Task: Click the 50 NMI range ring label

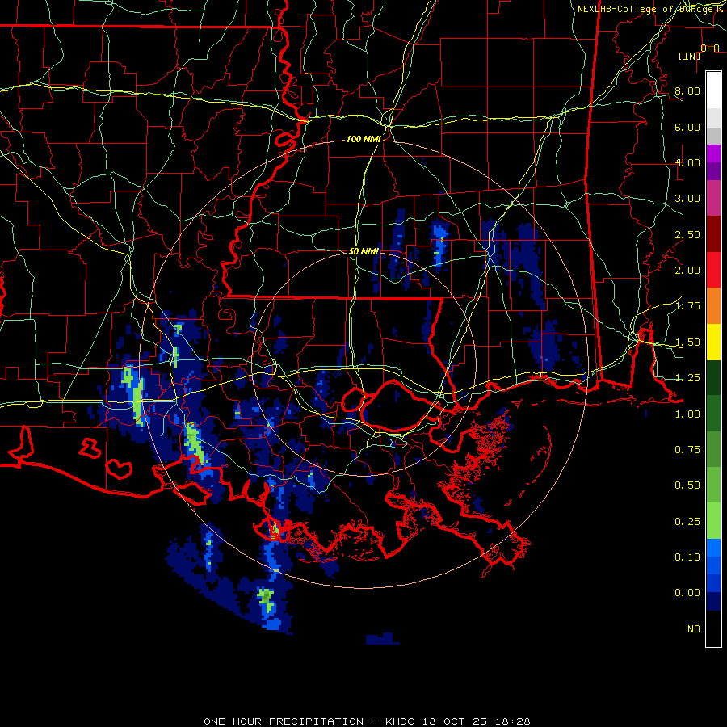Action: click(x=363, y=251)
